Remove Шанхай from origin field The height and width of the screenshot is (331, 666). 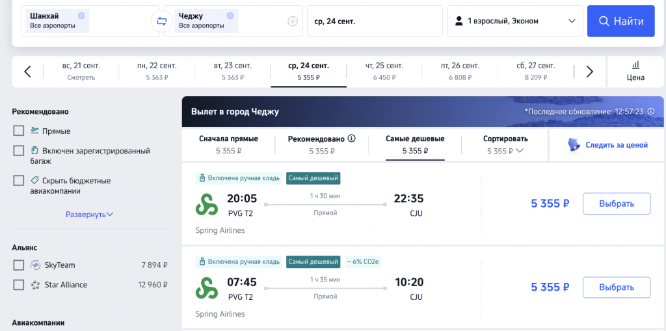[81, 16]
